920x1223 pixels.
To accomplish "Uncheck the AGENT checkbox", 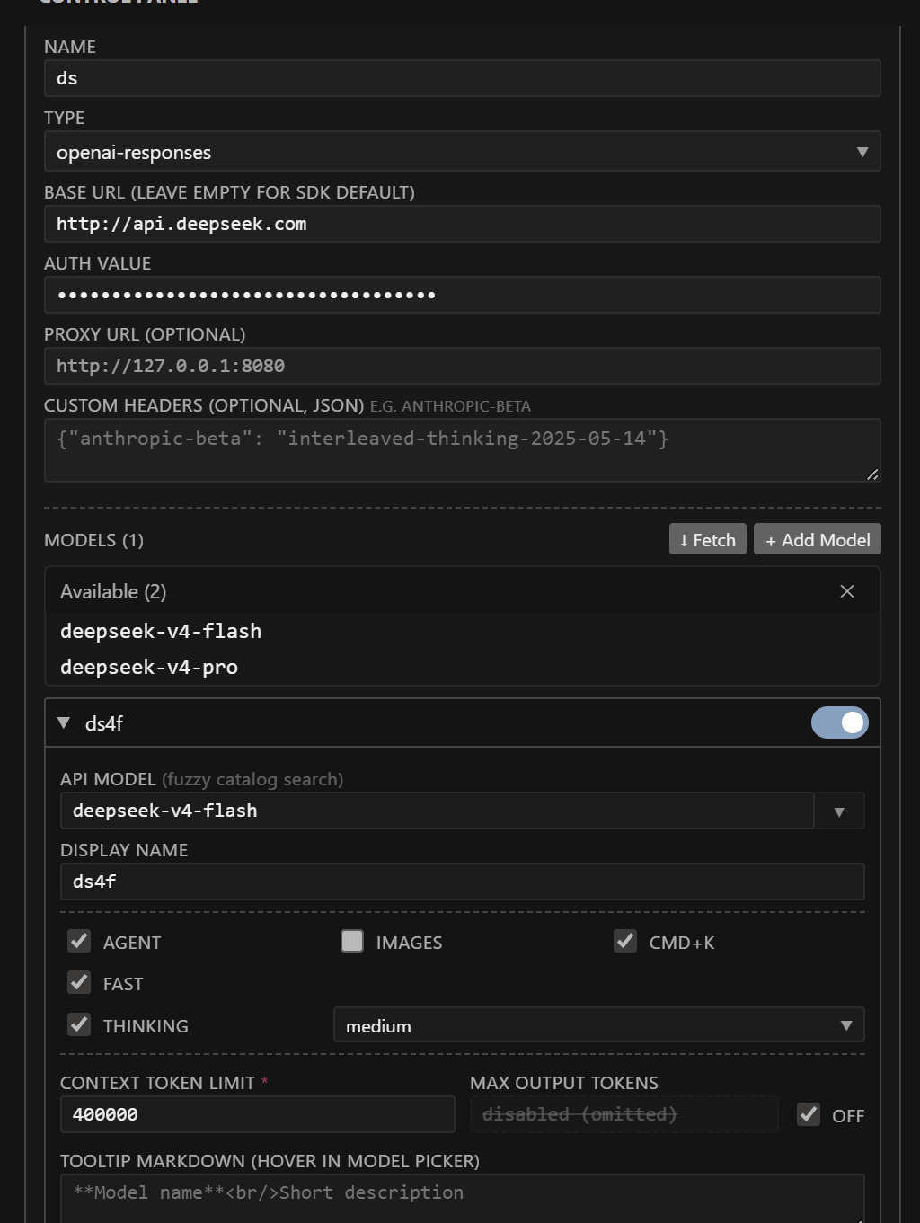I will pos(79,941).
